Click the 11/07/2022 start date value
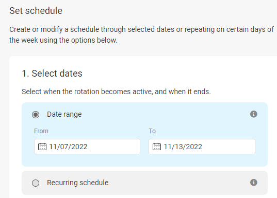277x198 pixels. coord(68,147)
